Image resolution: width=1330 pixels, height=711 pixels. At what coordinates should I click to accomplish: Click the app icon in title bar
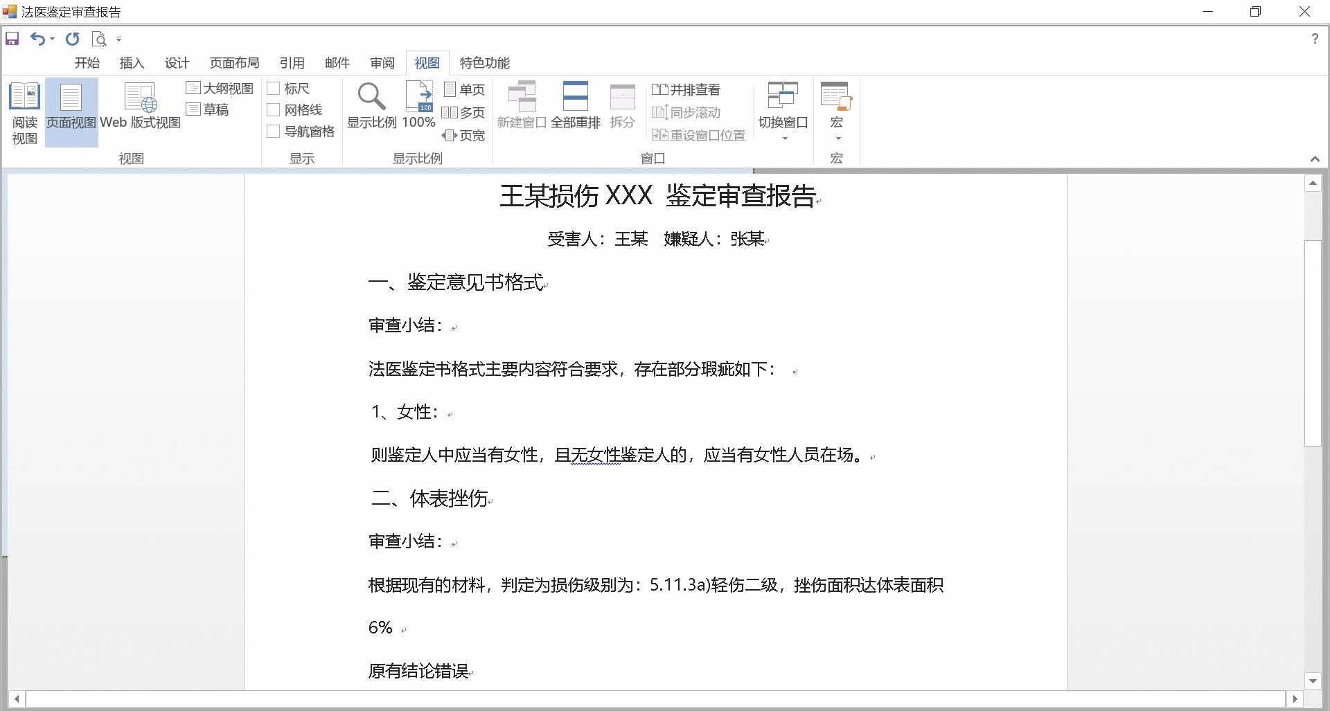[10, 12]
